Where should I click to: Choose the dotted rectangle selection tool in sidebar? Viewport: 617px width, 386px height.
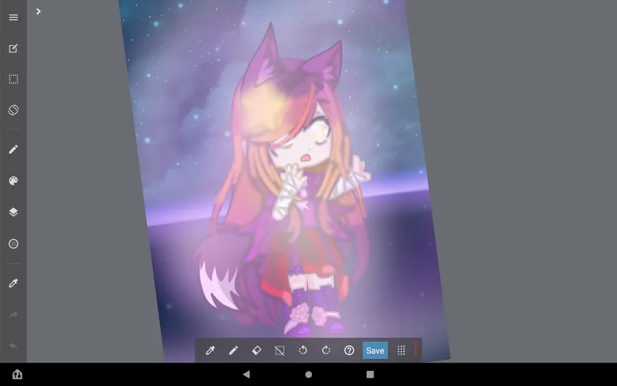[x=14, y=79]
